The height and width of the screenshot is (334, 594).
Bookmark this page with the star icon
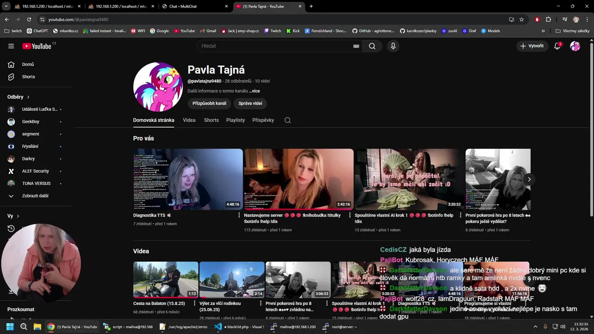point(522,19)
